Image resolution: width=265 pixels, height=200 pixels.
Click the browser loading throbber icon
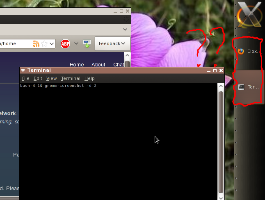coord(126,19)
